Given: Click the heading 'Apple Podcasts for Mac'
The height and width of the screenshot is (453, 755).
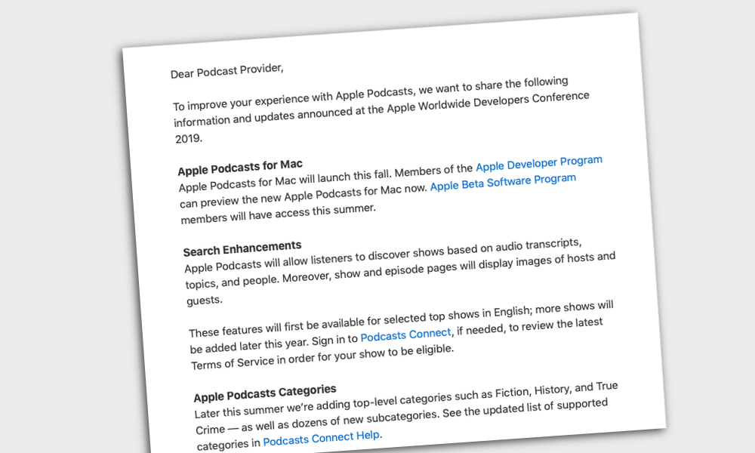Looking at the screenshot, I should [240, 168].
